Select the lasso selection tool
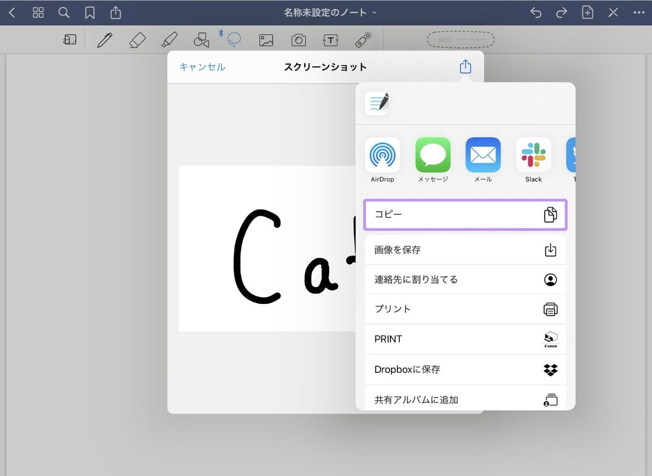This screenshot has width=652, height=476. tap(234, 39)
